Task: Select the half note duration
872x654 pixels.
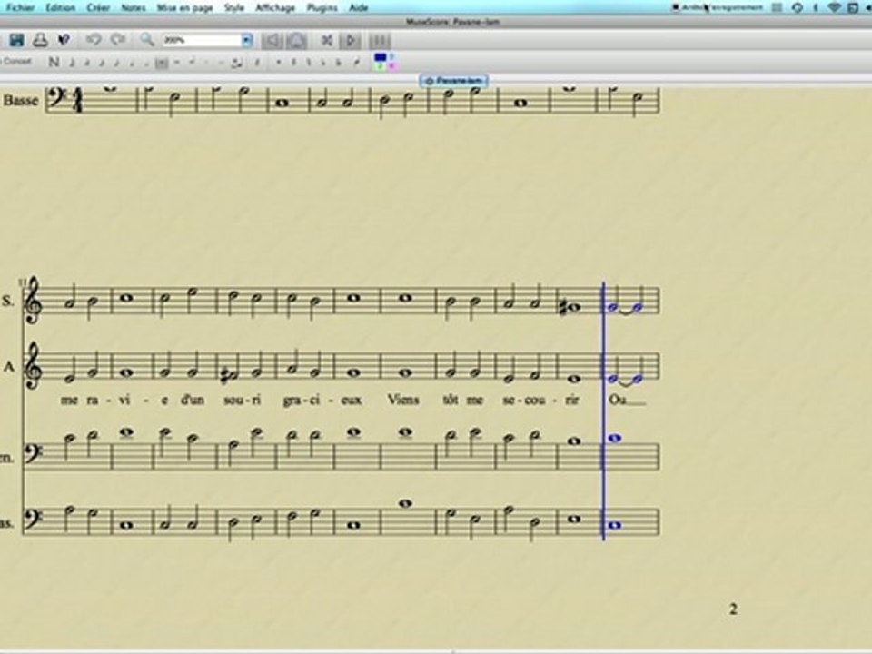Action: pyautogui.click(x=147, y=63)
